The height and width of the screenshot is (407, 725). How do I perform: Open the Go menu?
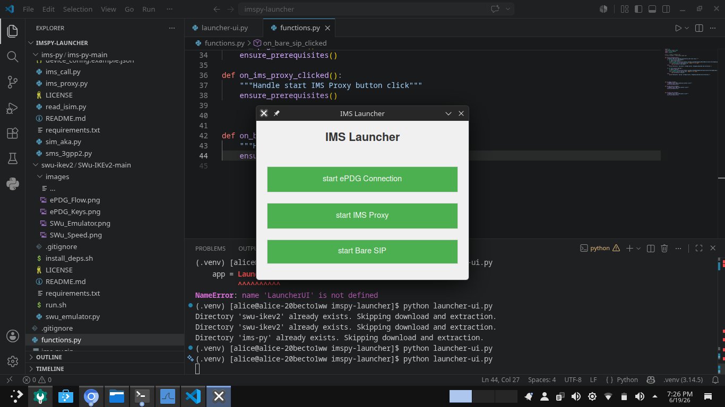[x=129, y=9]
